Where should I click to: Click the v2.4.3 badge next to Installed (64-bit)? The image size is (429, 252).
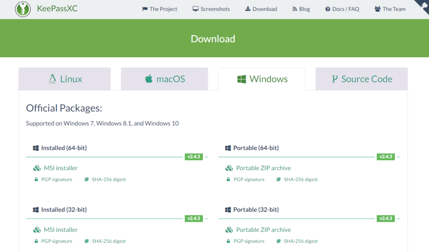pos(194,157)
